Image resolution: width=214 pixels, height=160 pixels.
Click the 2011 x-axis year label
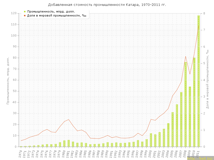coord(198,153)
